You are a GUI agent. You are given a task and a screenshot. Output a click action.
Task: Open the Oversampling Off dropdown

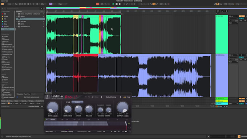[x=89, y=131]
